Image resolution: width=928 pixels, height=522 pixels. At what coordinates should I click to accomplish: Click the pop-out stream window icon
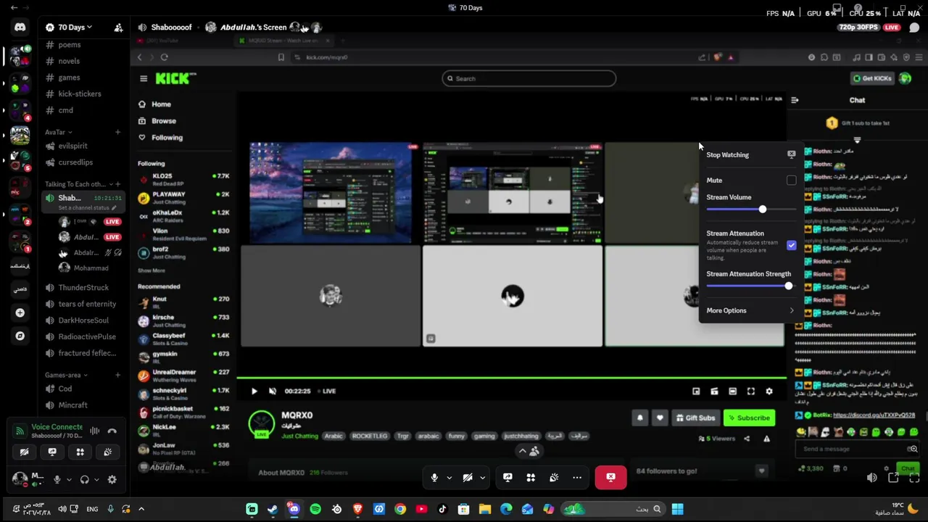point(893,477)
